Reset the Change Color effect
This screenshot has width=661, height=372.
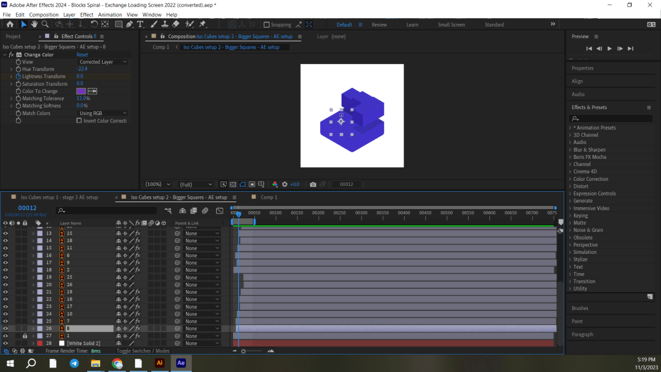click(83, 55)
